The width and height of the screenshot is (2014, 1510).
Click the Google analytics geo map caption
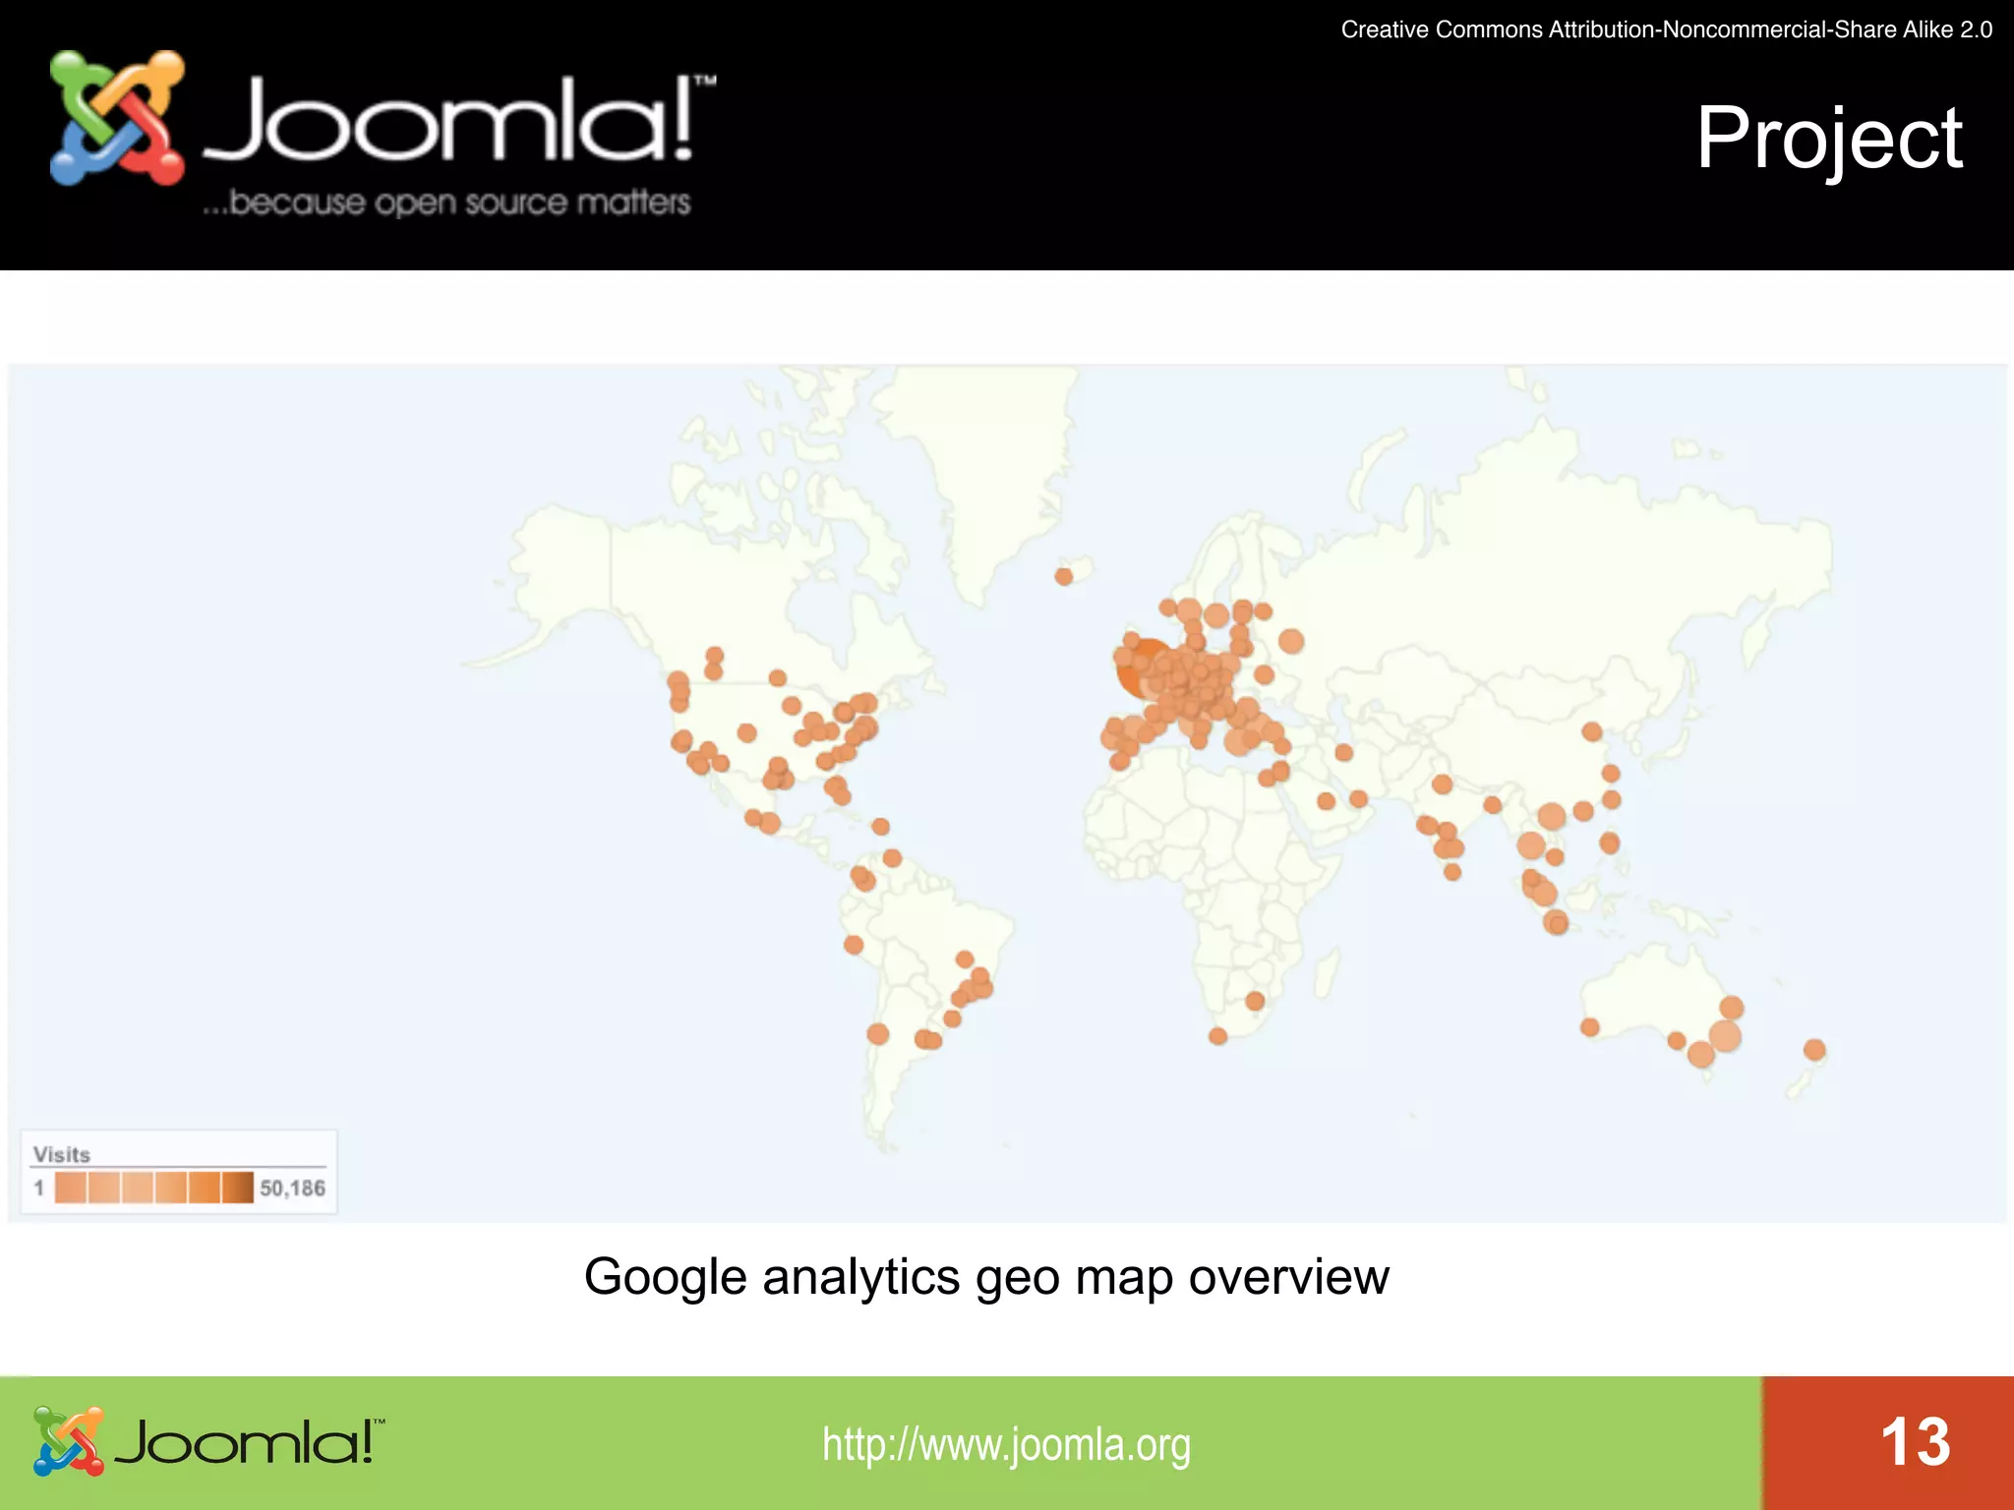986,1277
